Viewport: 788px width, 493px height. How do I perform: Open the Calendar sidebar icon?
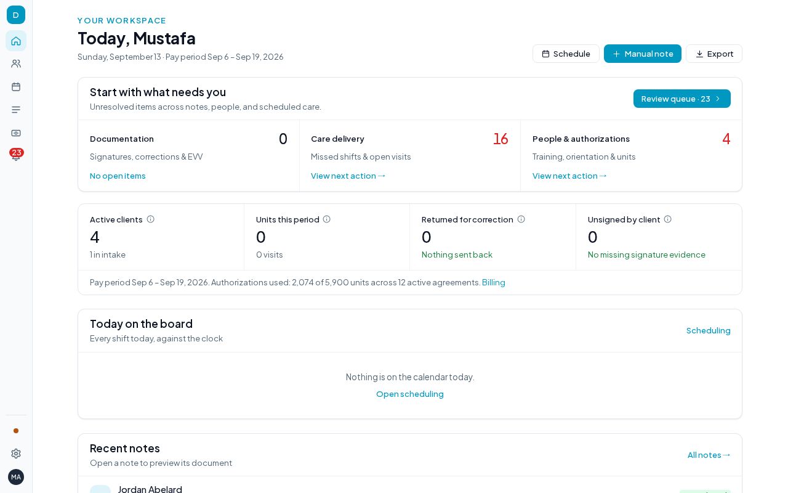coord(16,87)
